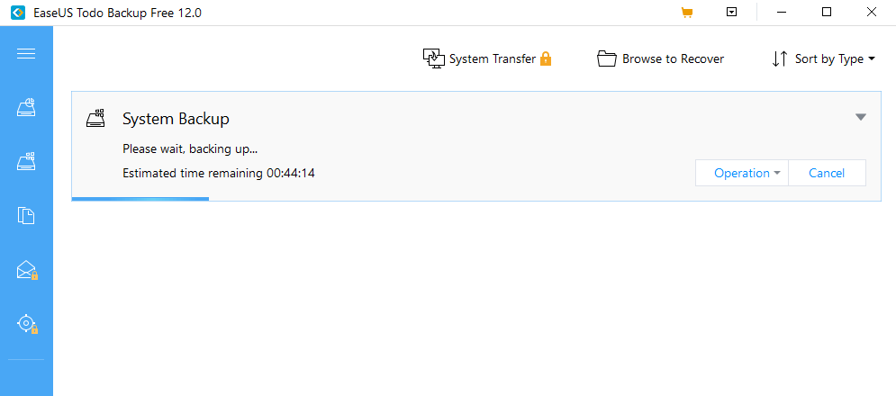Screen dimensions: 896x396
Task: Click the Browse to Recover folder icon
Action: (607, 59)
